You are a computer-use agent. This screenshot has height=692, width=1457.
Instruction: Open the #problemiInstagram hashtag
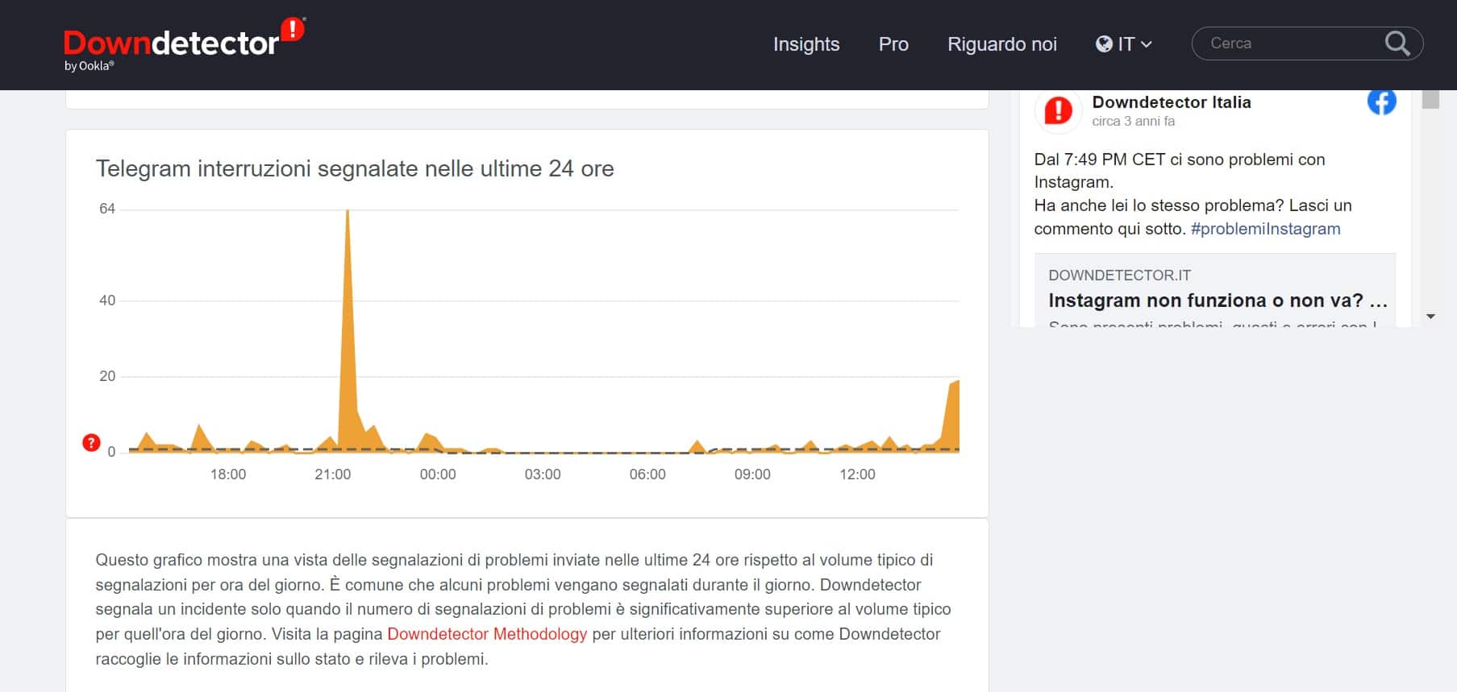(x=1265, y=229)
